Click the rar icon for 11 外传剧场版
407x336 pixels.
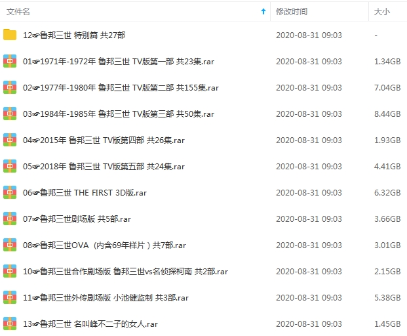tap(10, 297)
